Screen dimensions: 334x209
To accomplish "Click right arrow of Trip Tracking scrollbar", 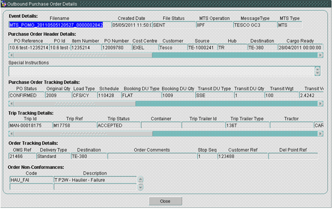I will point(321,134).
